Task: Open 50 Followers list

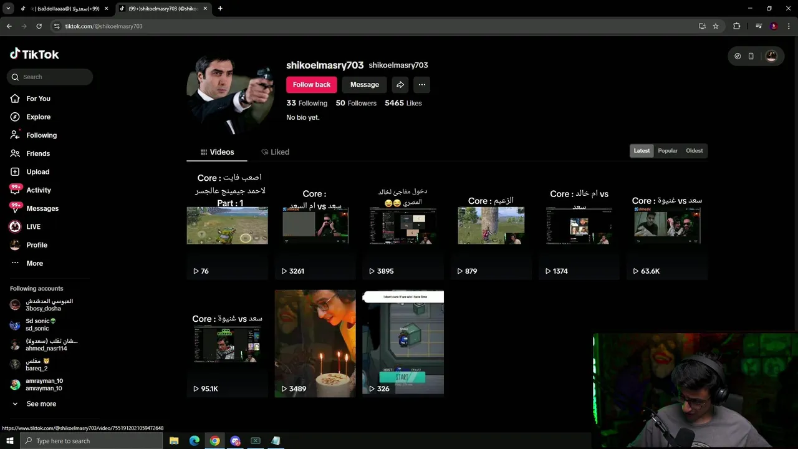Action: [x=356, y=104]
